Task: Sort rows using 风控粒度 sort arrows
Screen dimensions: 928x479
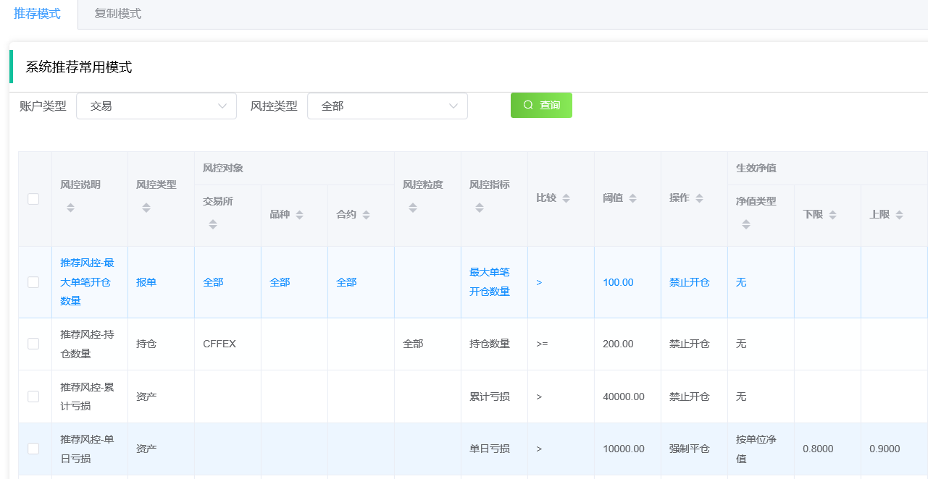Action: 413,207
